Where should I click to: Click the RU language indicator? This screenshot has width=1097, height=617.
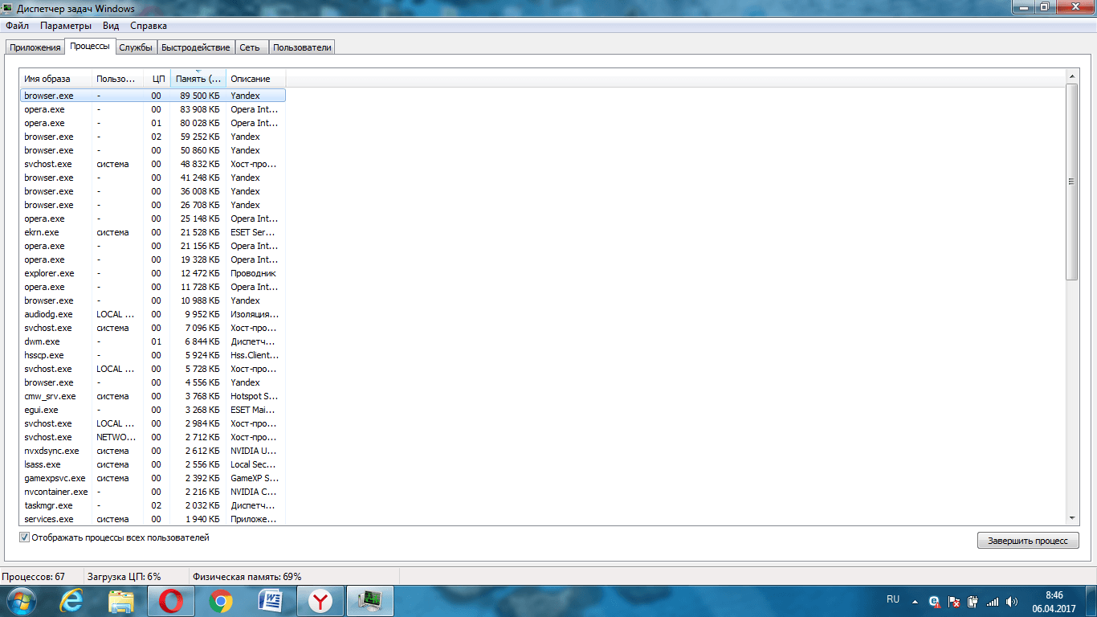point(893,599)
